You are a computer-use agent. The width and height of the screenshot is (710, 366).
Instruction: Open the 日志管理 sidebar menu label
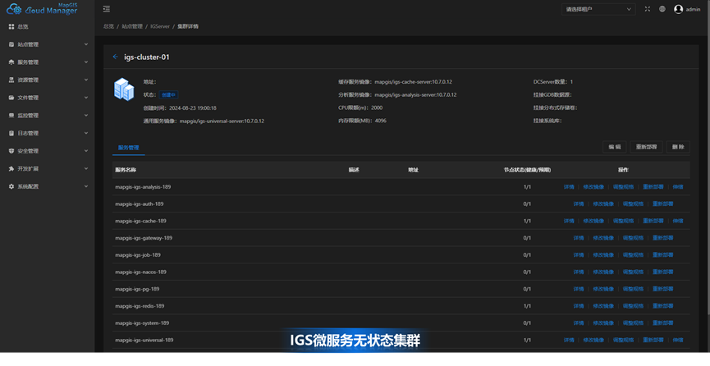pos(28,133)
